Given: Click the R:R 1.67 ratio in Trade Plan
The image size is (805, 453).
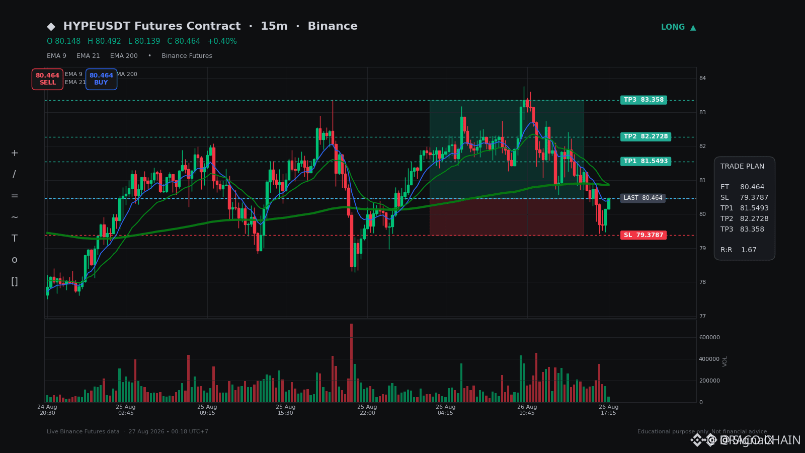Looking at the screenshot, I should [x=739, y=250].
